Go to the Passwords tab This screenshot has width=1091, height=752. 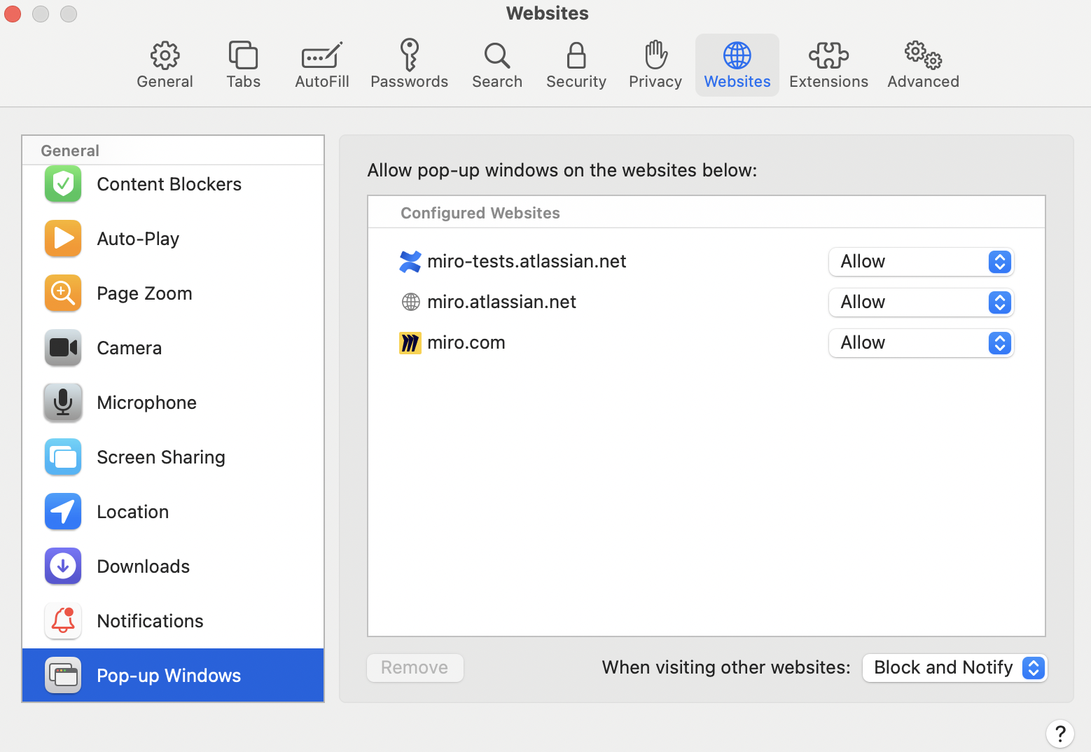[409, 65]
